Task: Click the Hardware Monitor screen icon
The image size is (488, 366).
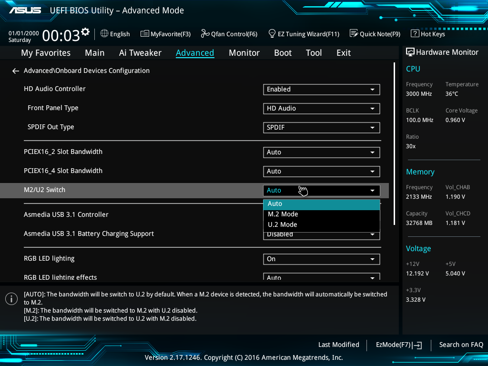Action: click(410, 52)
